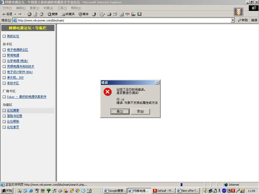Viewport: 259px width, 194px height.
Task: Click the red FlashGet tray icon
Action: [233, 191]
